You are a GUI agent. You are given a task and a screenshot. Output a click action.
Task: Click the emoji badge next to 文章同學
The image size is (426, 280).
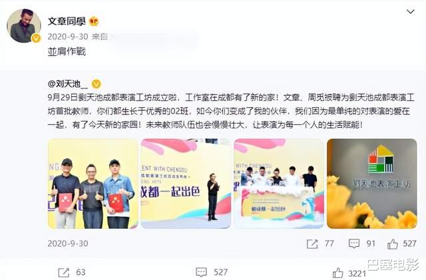(94, 21)
